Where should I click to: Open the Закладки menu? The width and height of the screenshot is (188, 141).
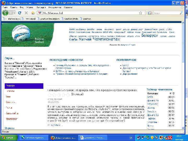[x=41, y=7]
